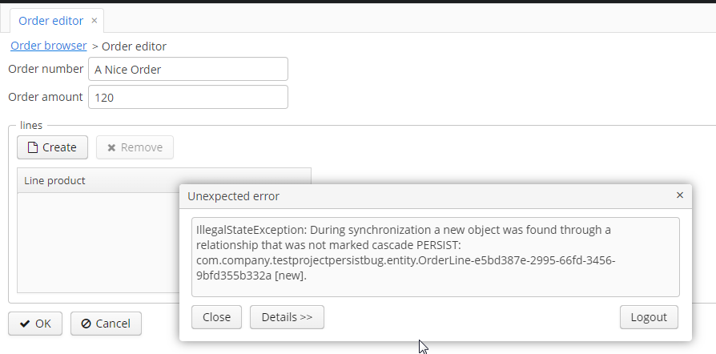Click the Order number field label
The height and width of the screenshot is (354, 716).
[46, 69]
